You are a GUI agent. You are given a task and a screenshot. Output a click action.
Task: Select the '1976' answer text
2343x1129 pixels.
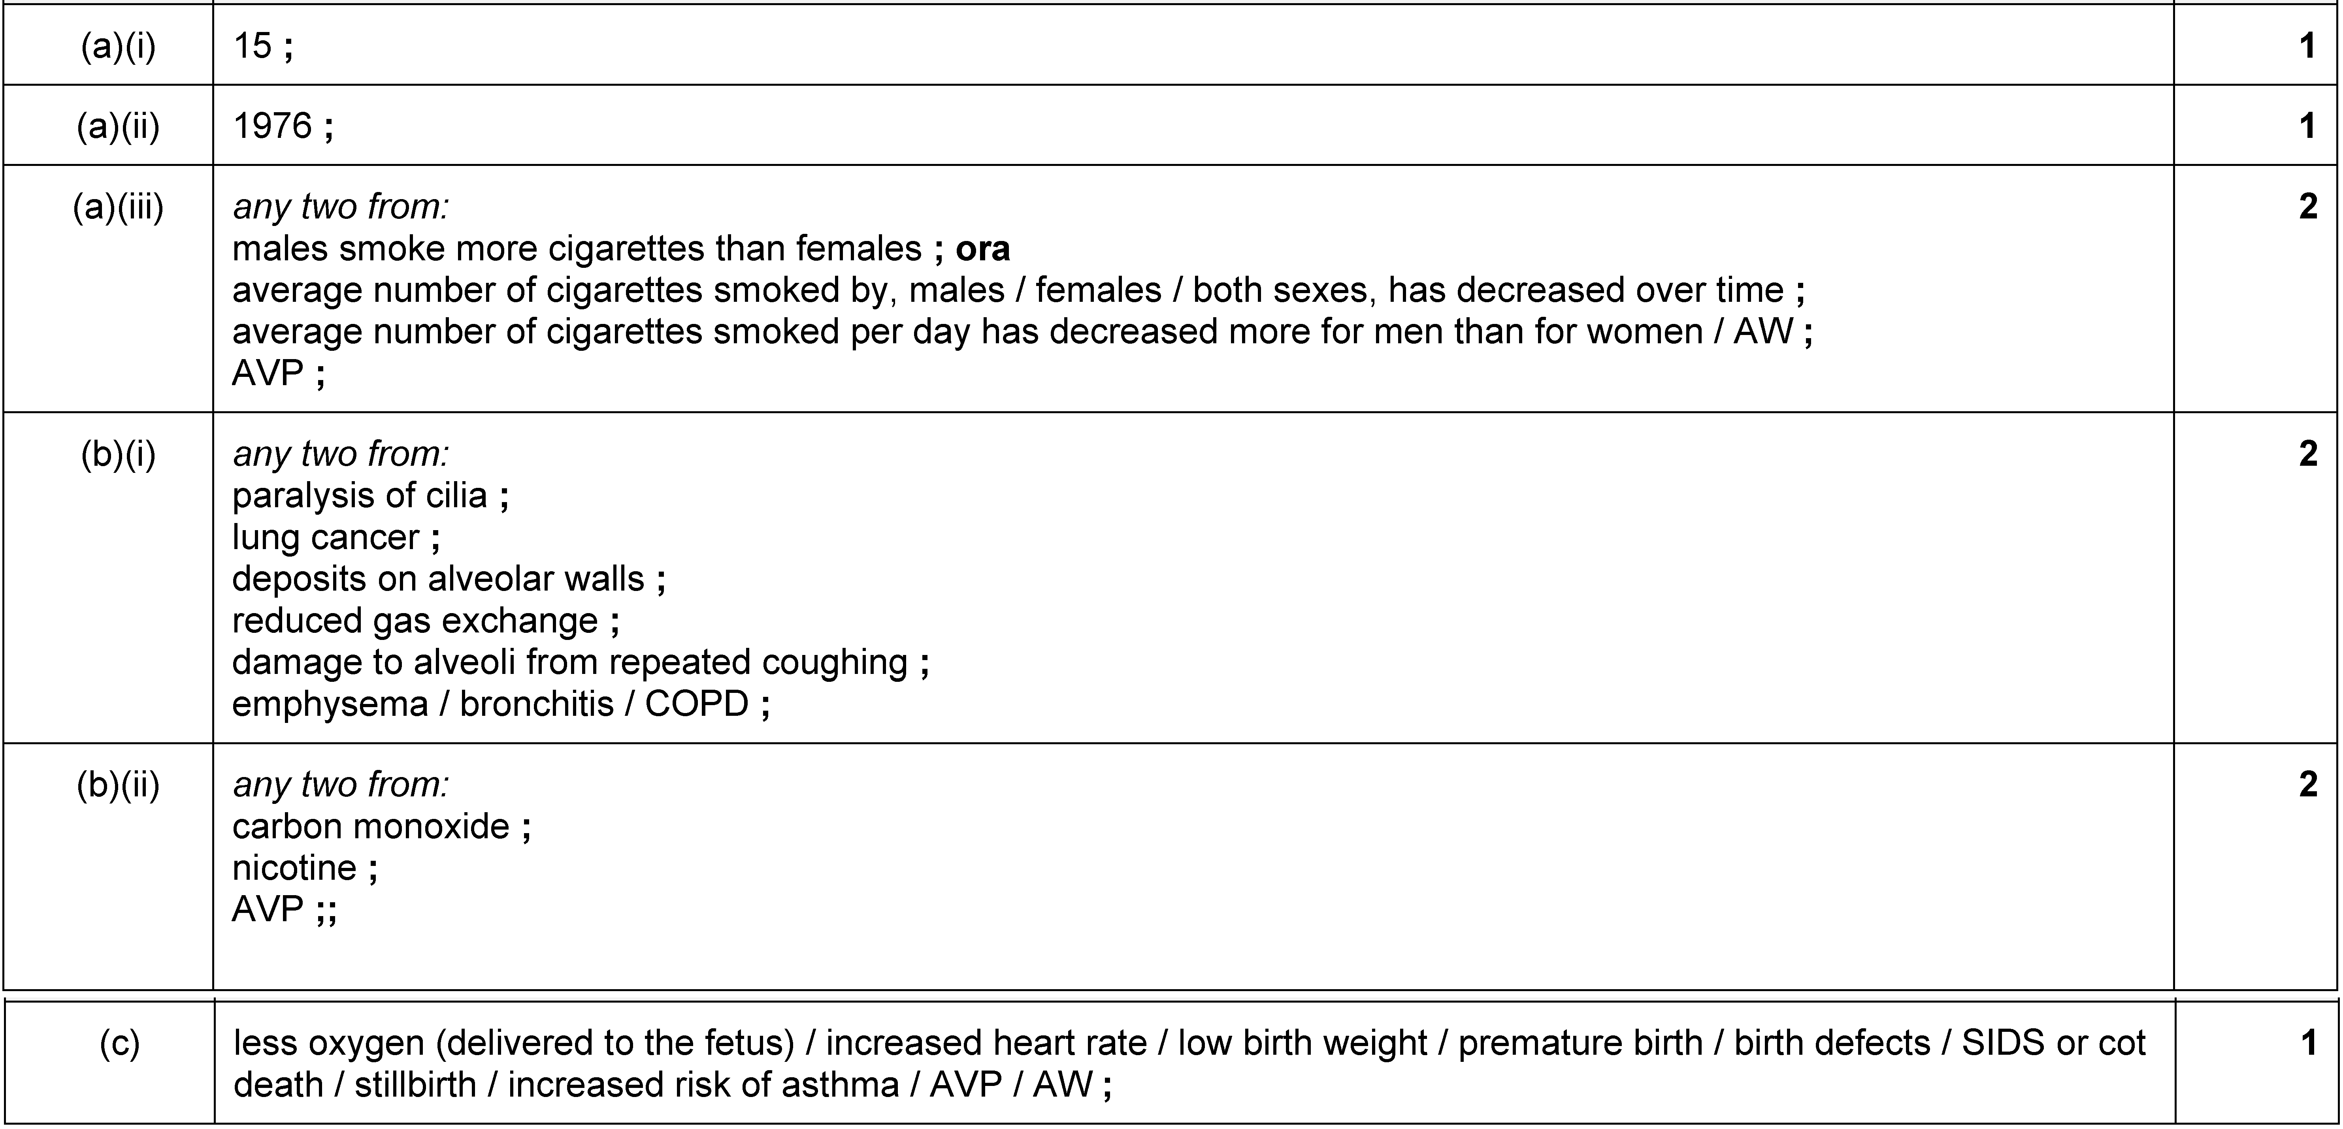(272, 126)
